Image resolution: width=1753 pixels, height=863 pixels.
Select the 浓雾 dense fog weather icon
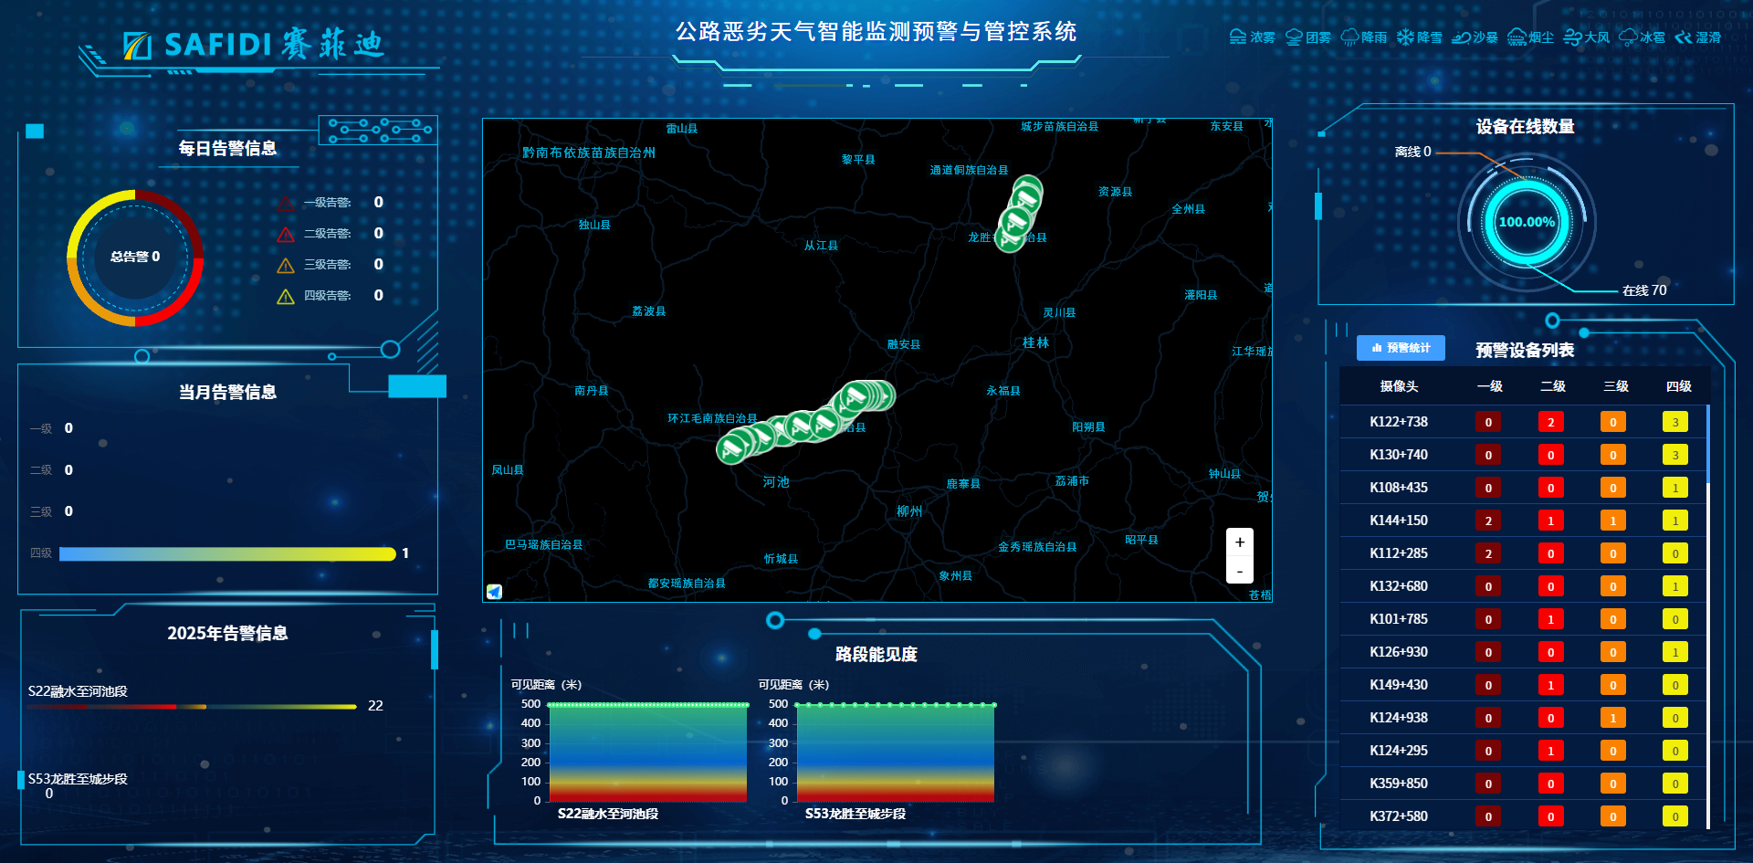[1240, 37]
